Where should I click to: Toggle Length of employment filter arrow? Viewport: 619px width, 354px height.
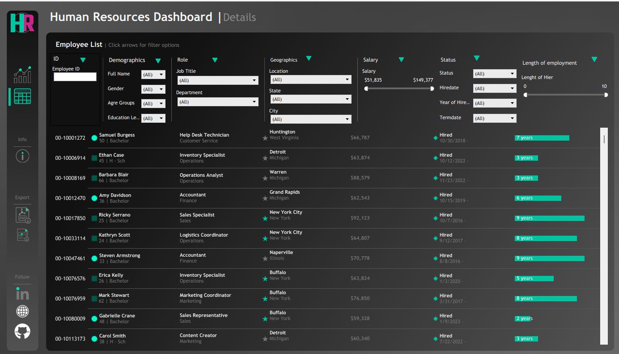point(594,59)
